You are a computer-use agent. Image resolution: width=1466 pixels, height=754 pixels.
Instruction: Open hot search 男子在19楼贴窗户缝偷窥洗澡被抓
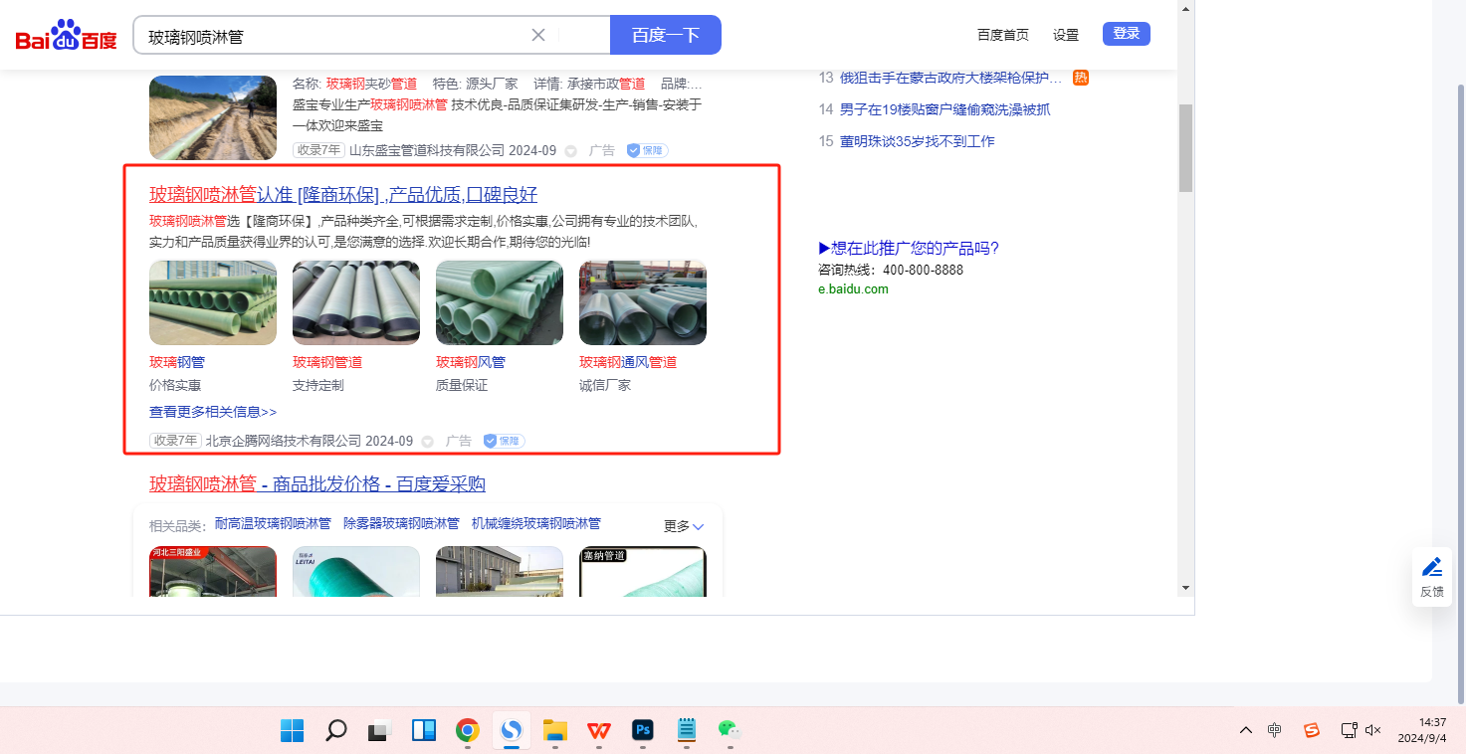945,109
